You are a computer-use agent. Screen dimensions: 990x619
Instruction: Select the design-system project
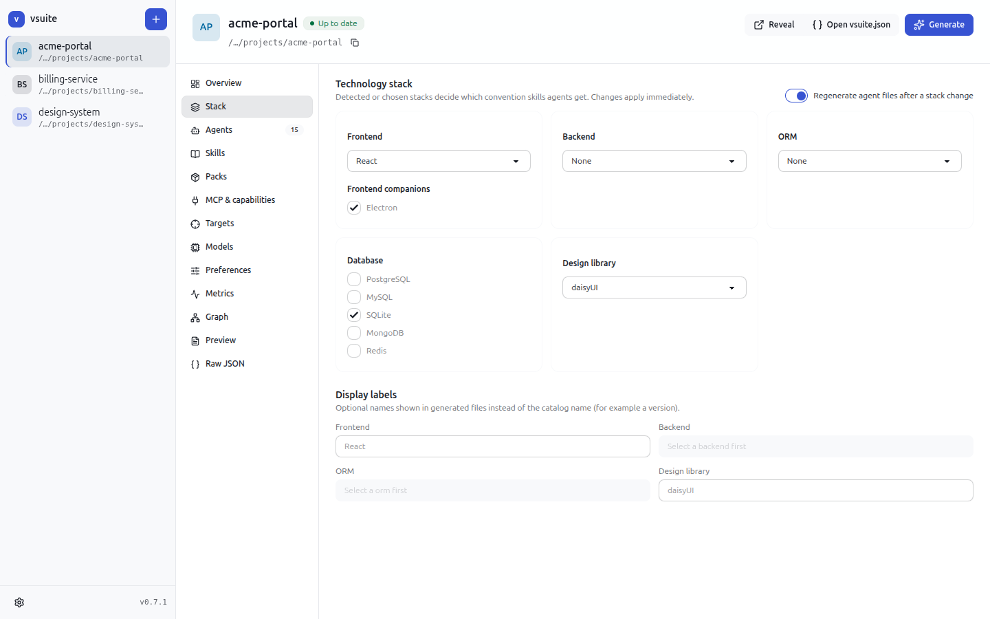coord(87,118)
